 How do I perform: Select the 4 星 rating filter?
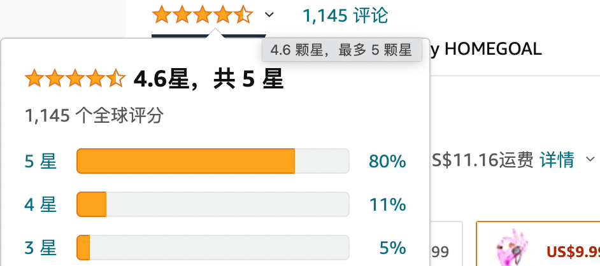pos(41,204)
